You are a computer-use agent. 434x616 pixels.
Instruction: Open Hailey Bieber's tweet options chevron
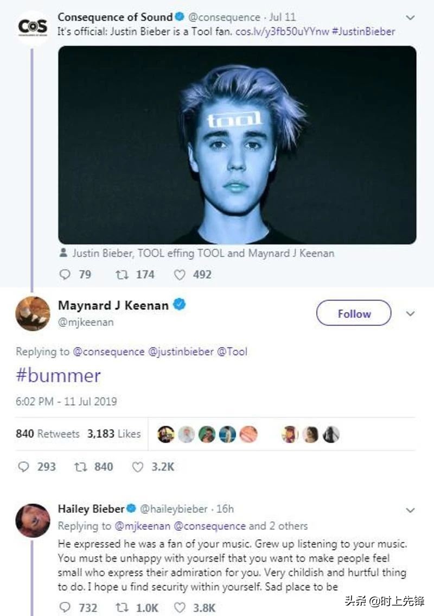point(411,510)
